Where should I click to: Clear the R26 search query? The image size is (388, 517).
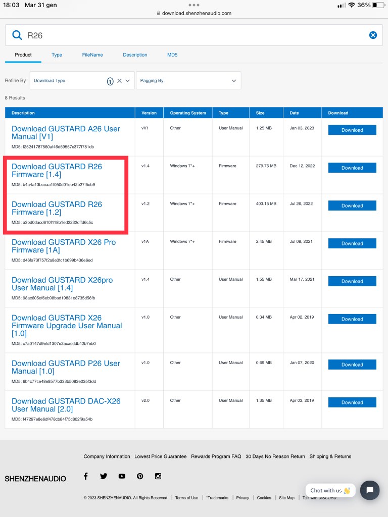click(x=373, y=35)
